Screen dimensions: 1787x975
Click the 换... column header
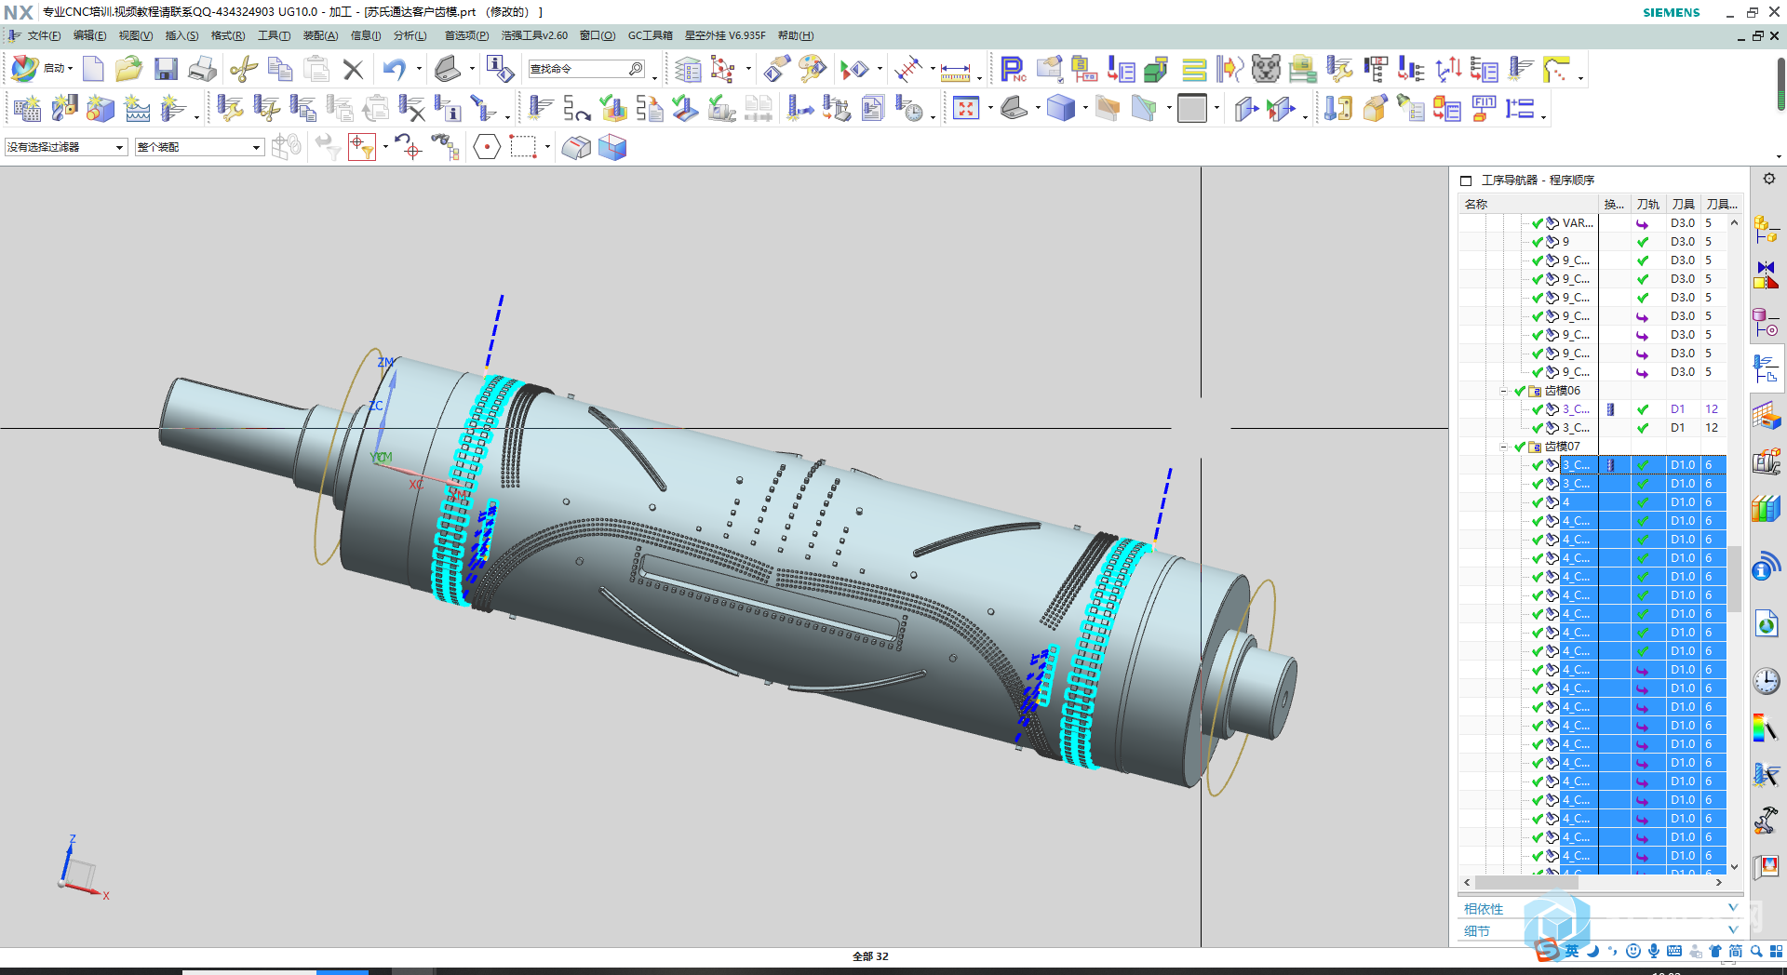[x=1615, y=204]
